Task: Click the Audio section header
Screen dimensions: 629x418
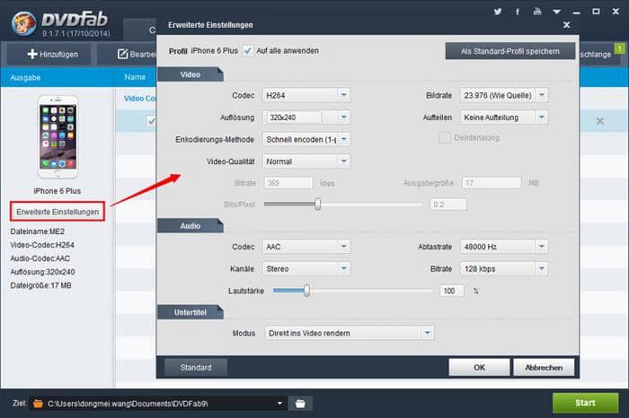Action: pyautogui.click(x=190, y=226)
